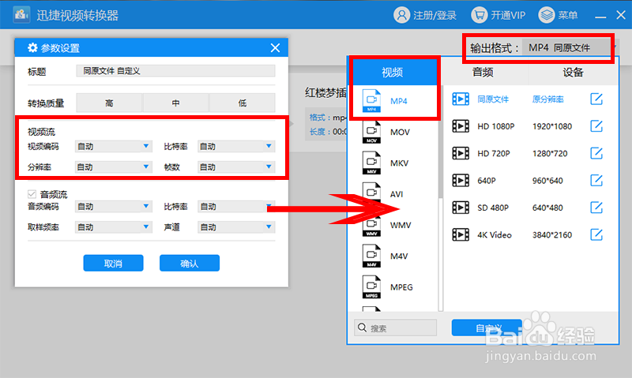Choose the MOV label in format list
Viewport: 632px width, 378px height.
click(400, 132)
